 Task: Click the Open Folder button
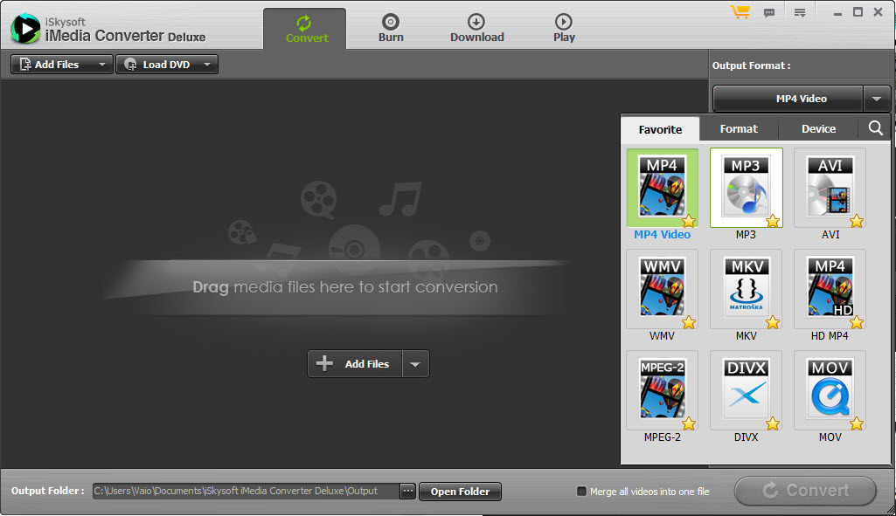(x=460, y=492)
